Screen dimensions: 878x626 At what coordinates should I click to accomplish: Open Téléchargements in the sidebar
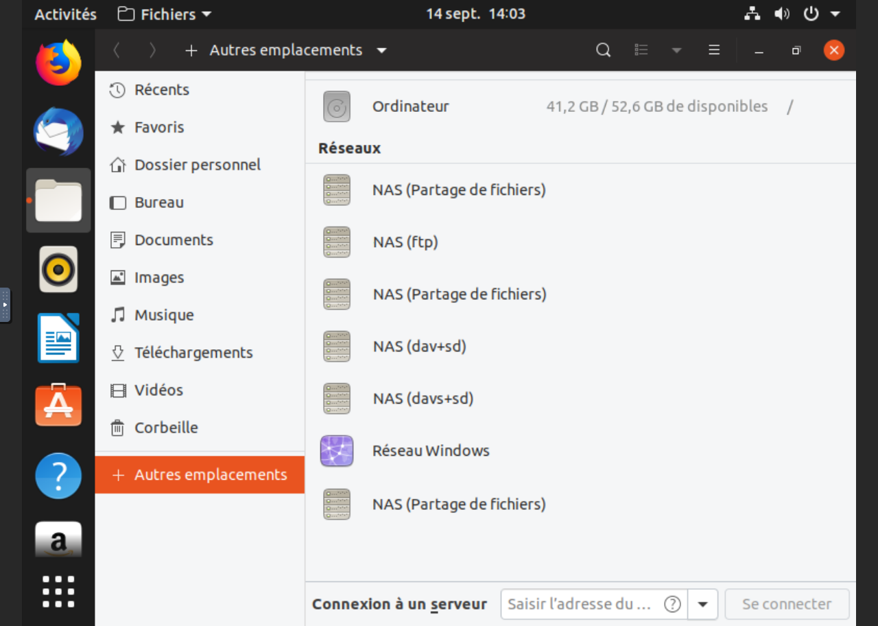[193, 353]
